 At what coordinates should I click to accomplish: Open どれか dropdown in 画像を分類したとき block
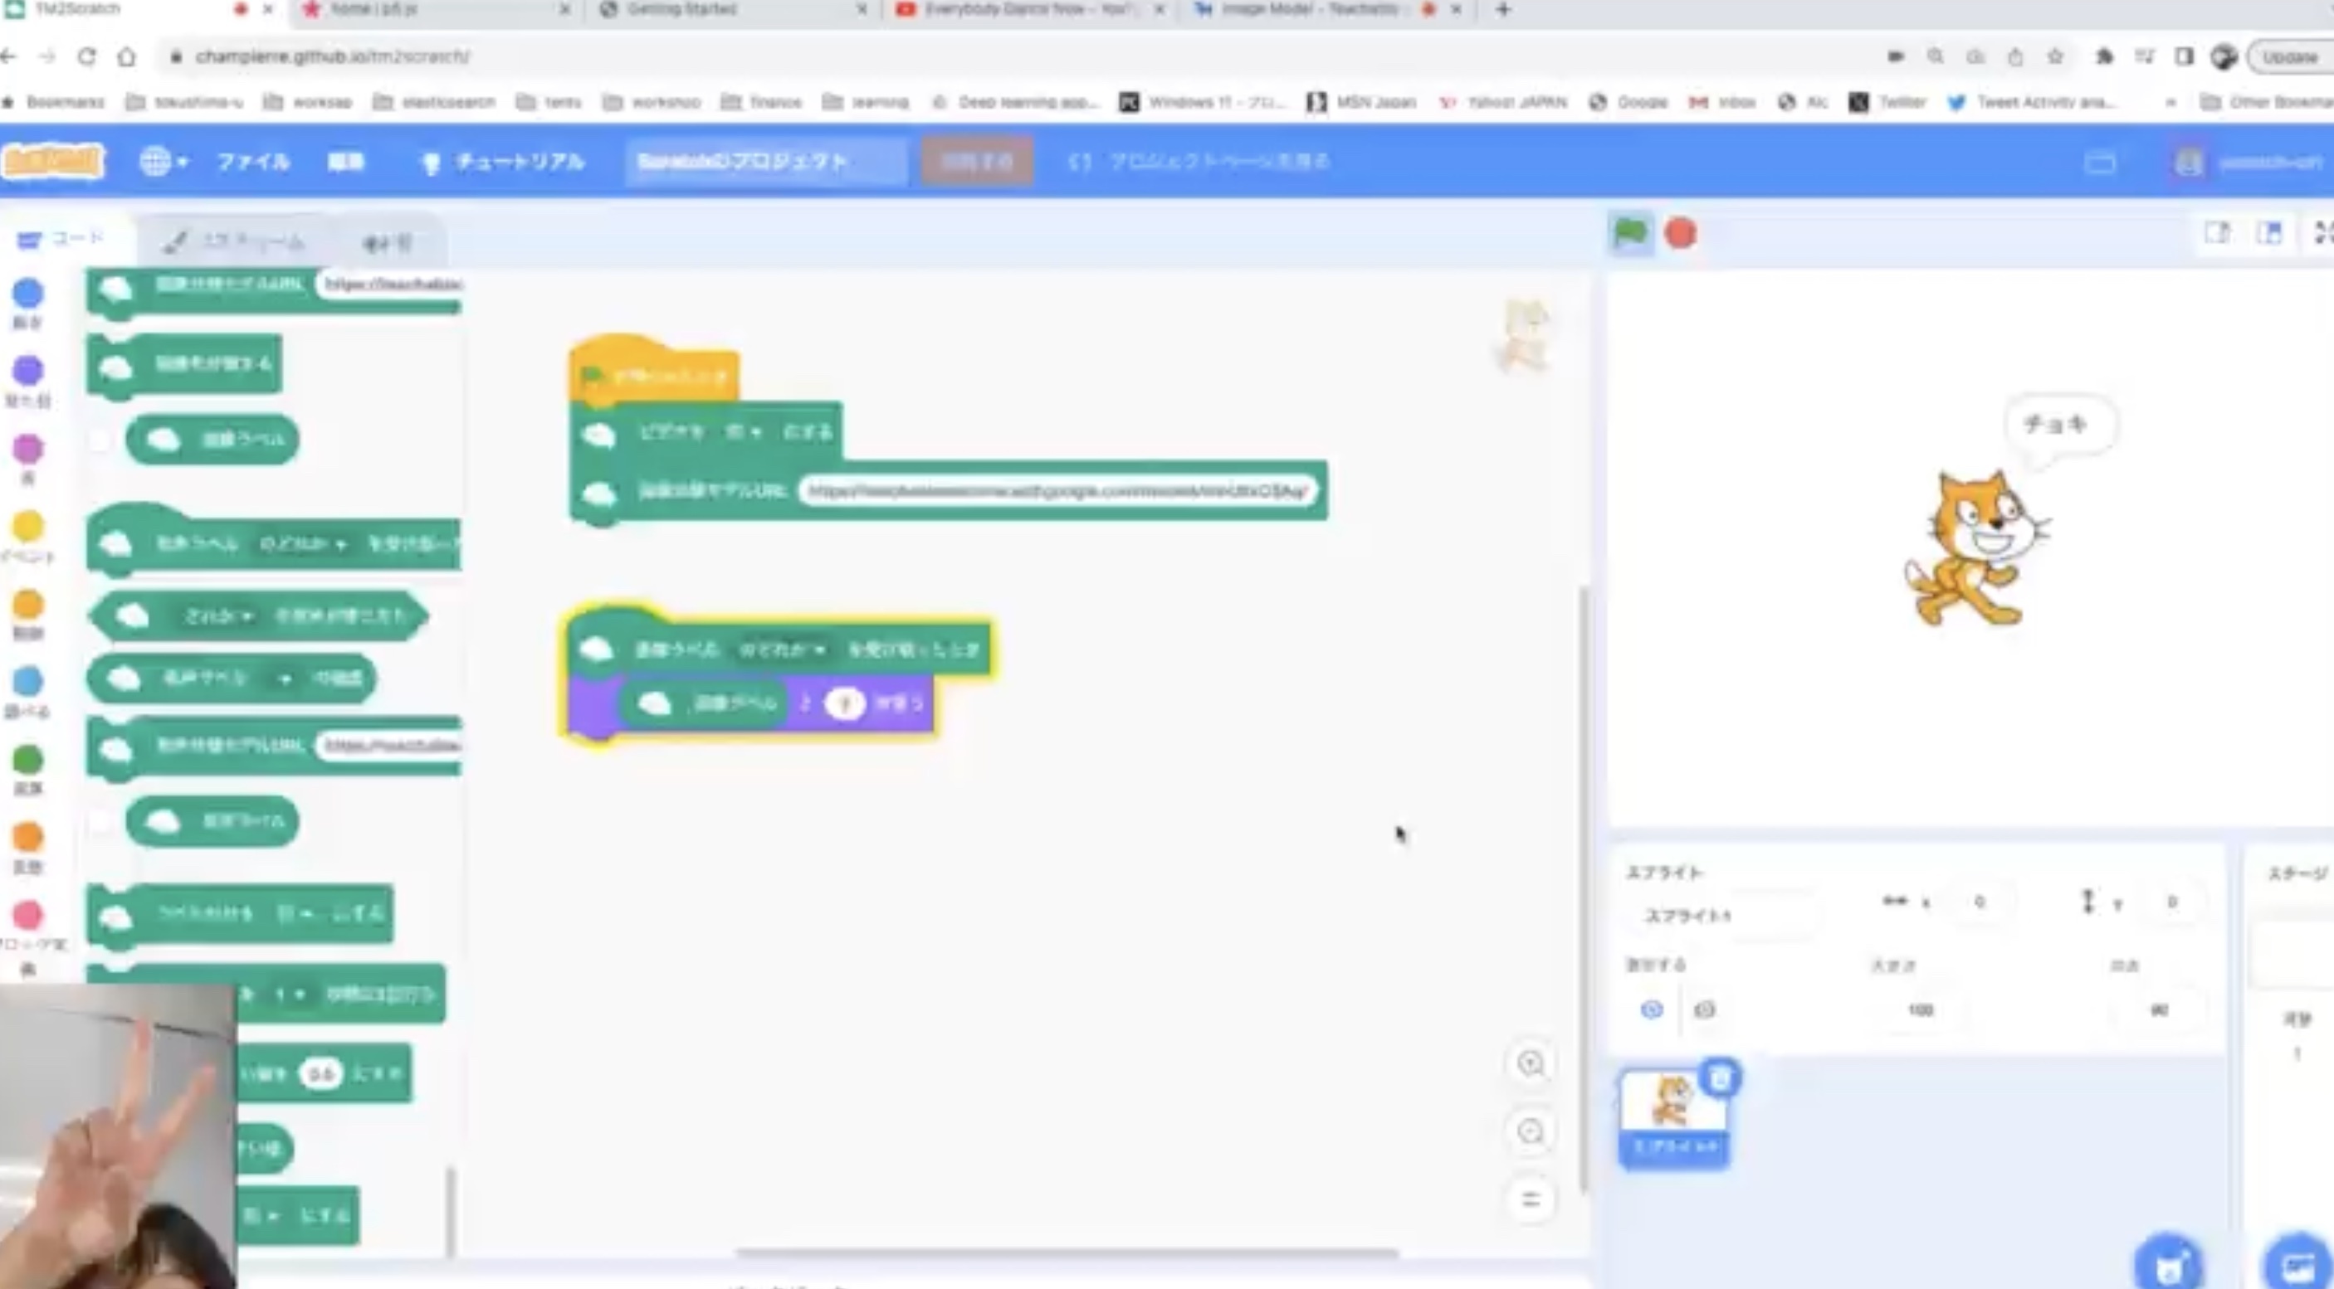(217, 616)
